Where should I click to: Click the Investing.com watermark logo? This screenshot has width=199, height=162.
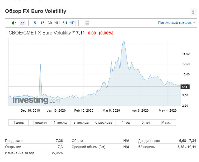pos(36,100)
